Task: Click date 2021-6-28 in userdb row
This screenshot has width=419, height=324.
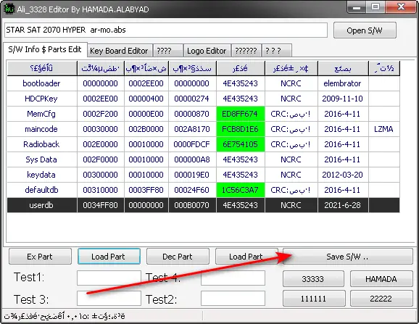Action: pos(343,205)
